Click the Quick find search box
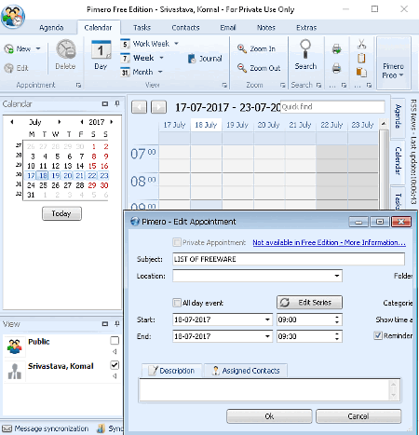Viewport: 419px width, 435px height. tap(332, 107)
